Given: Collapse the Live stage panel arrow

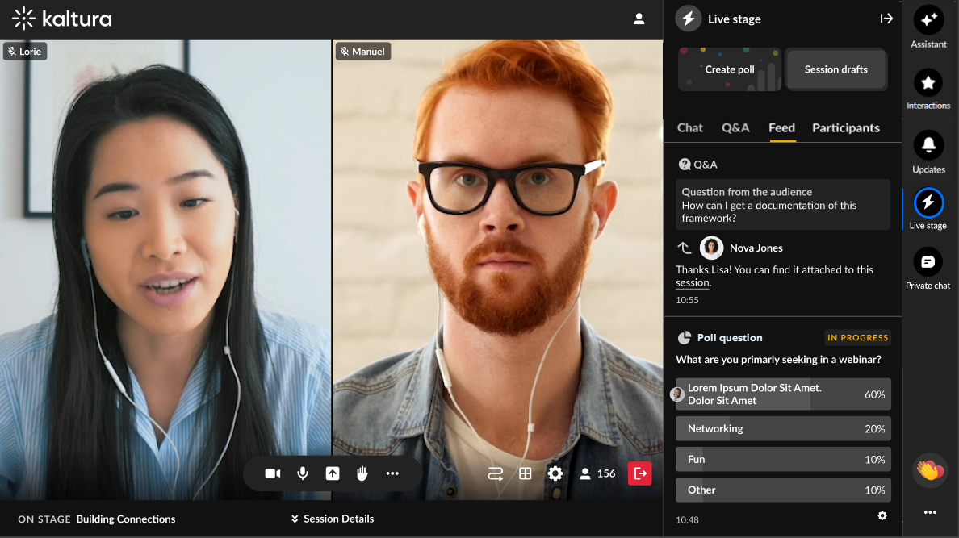Looking at the screenshot, I should coord(886,19).
